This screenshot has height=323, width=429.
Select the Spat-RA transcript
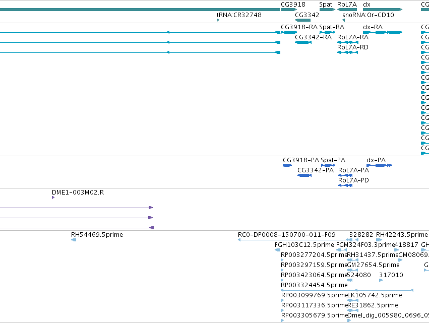click(327, 32)
